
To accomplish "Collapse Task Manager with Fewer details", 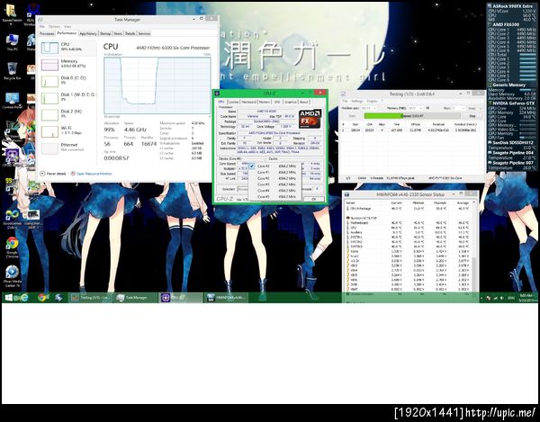I will click(x=53, y=174).
